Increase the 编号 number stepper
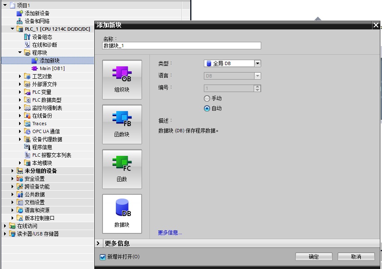382x269 pixels. pyautogui.click(x=257, y=87)
